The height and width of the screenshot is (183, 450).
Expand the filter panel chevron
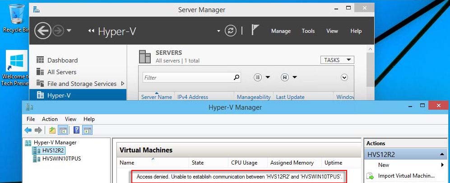[344, 77]
